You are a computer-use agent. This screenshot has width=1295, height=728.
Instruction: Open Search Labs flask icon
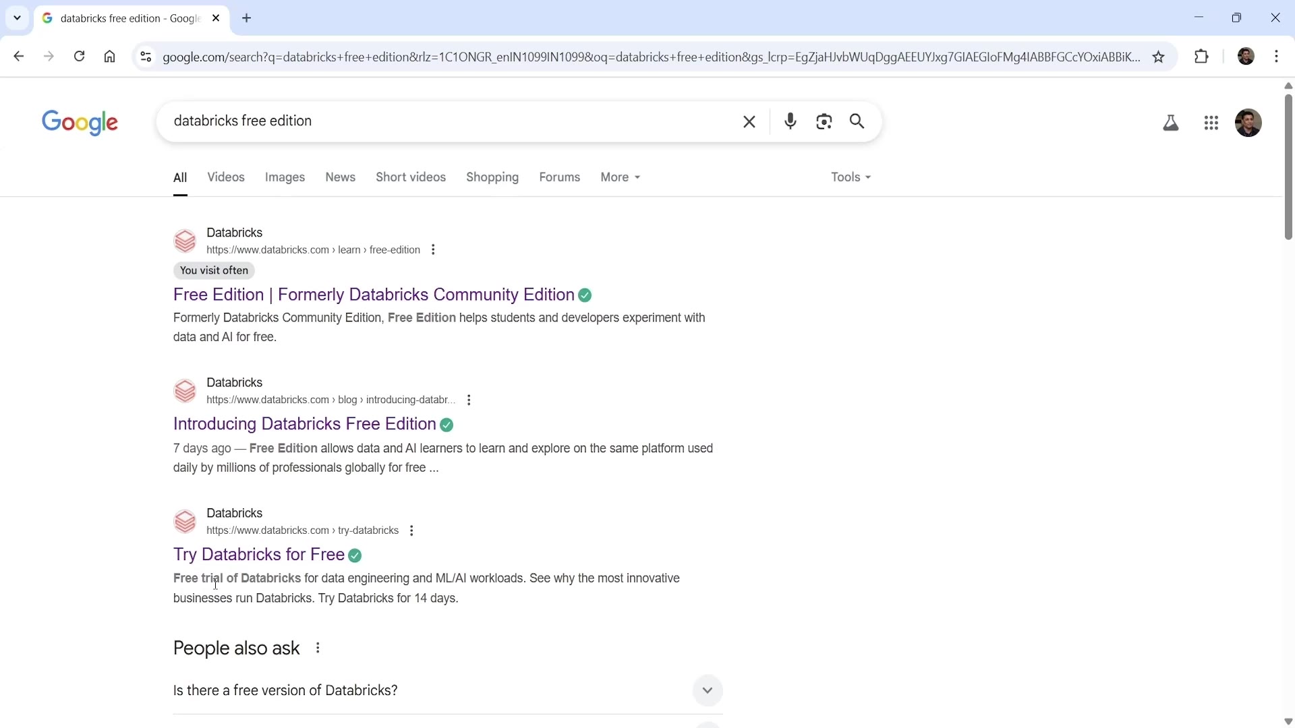coord(1172,123)
